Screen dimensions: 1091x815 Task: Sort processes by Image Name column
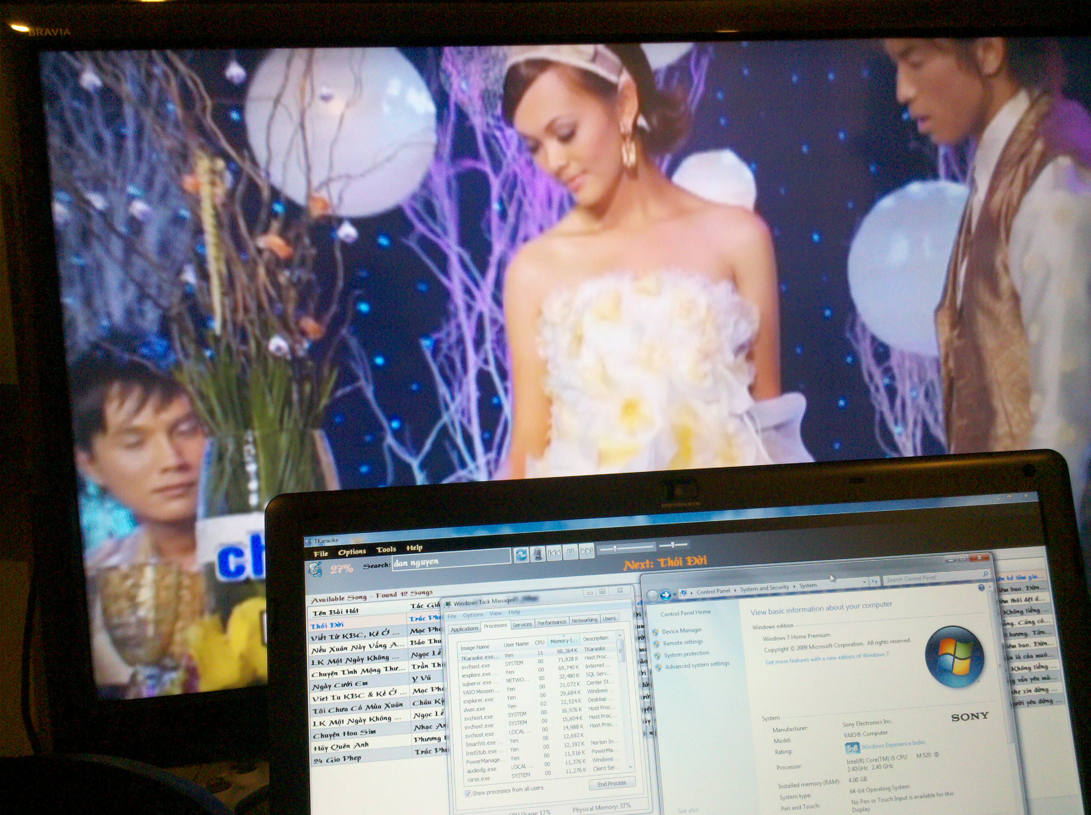pos(475,647)
